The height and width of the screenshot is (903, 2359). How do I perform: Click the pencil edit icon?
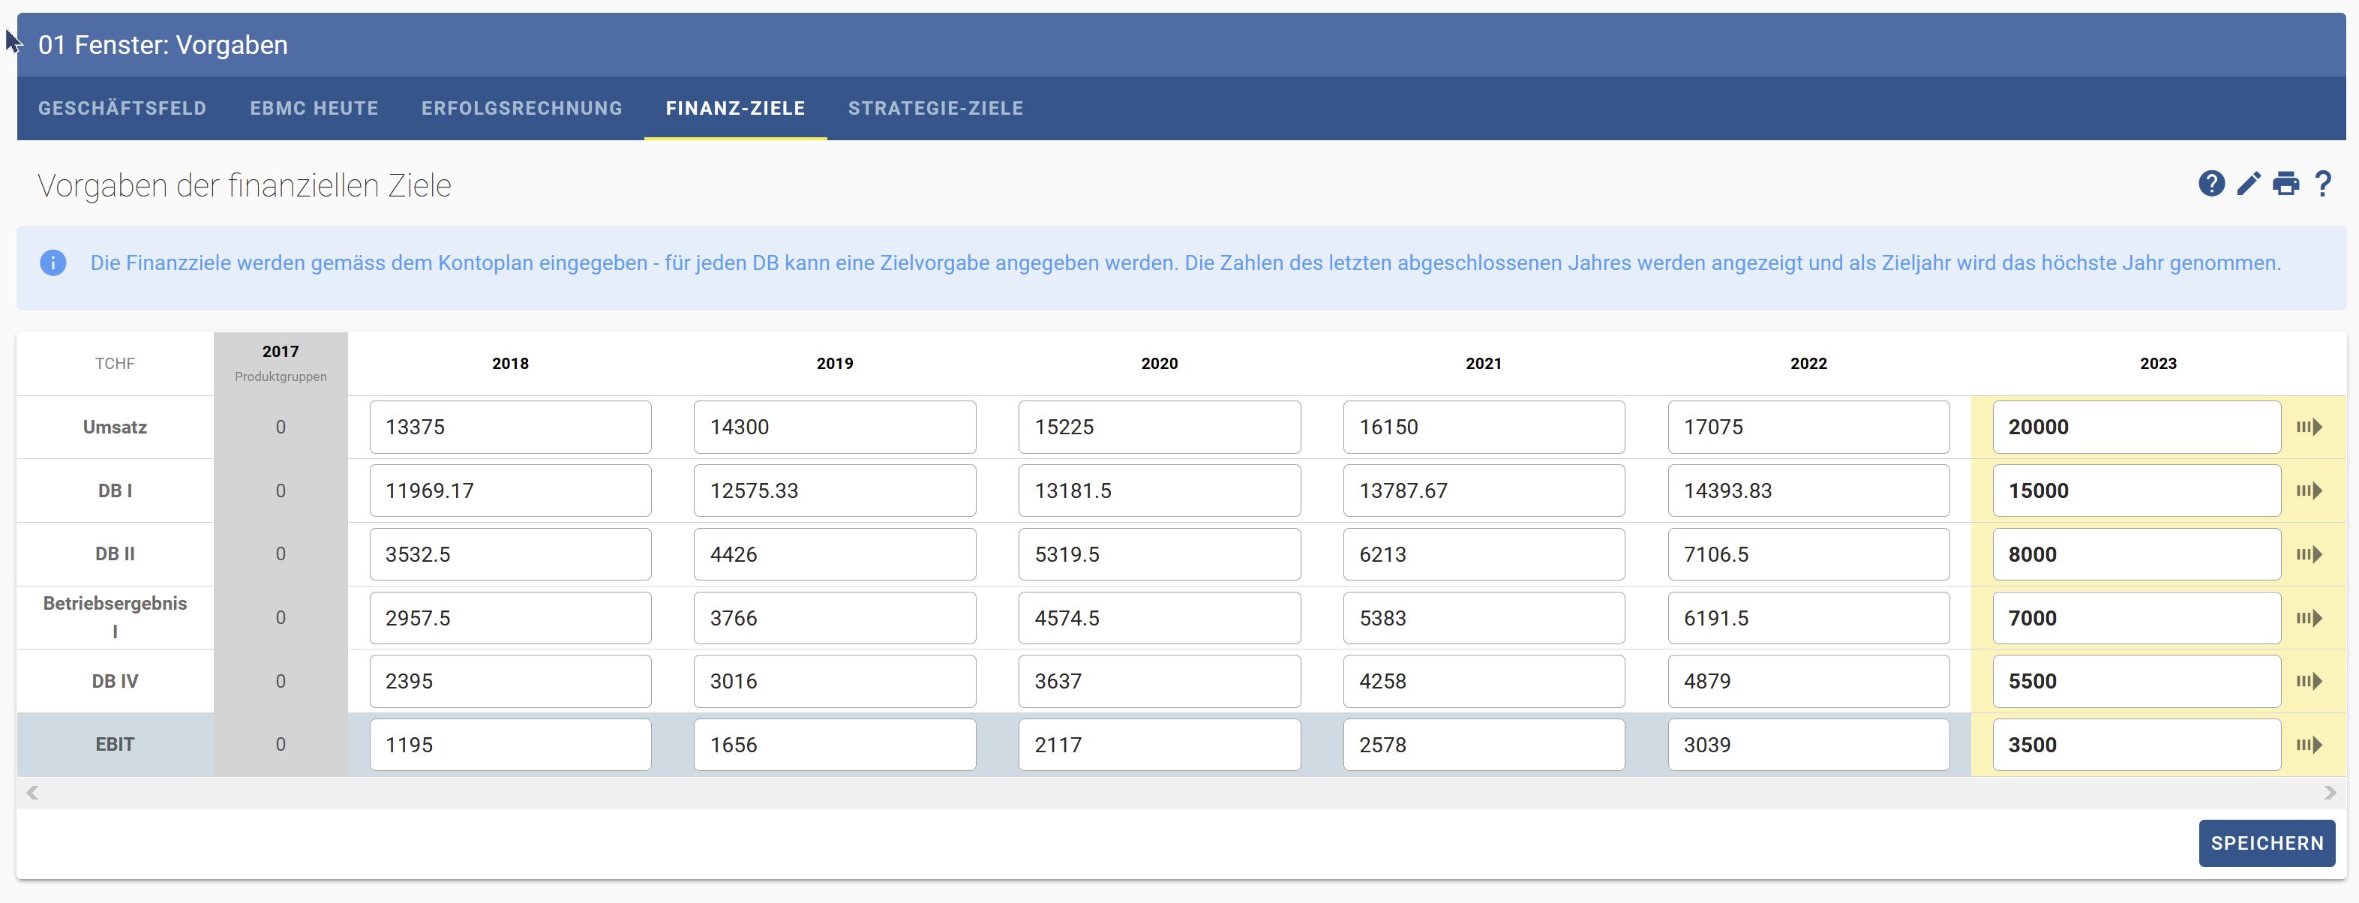(2248, 184)
